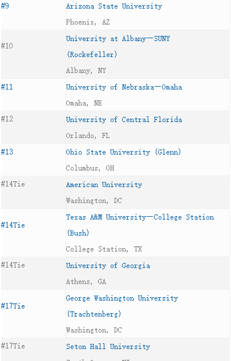Screen dimensions: 231x361
Task: Click Seton Hall University link
Action: [108, 347]
